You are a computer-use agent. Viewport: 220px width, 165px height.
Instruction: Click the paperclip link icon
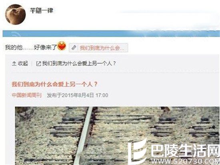tap(74, 48)
